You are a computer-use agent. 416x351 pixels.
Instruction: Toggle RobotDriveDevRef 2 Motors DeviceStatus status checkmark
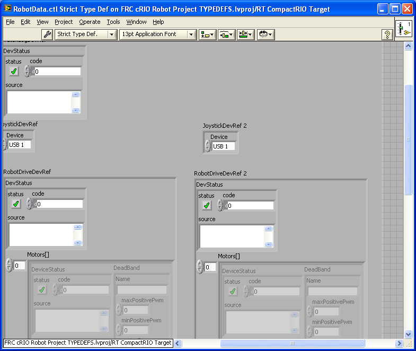233,291
